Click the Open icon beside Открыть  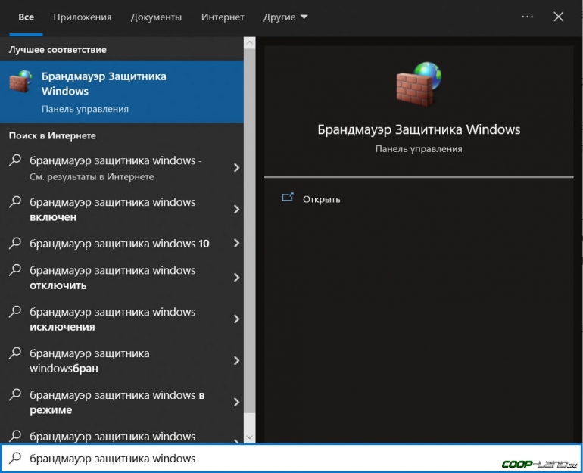(288, 198)
